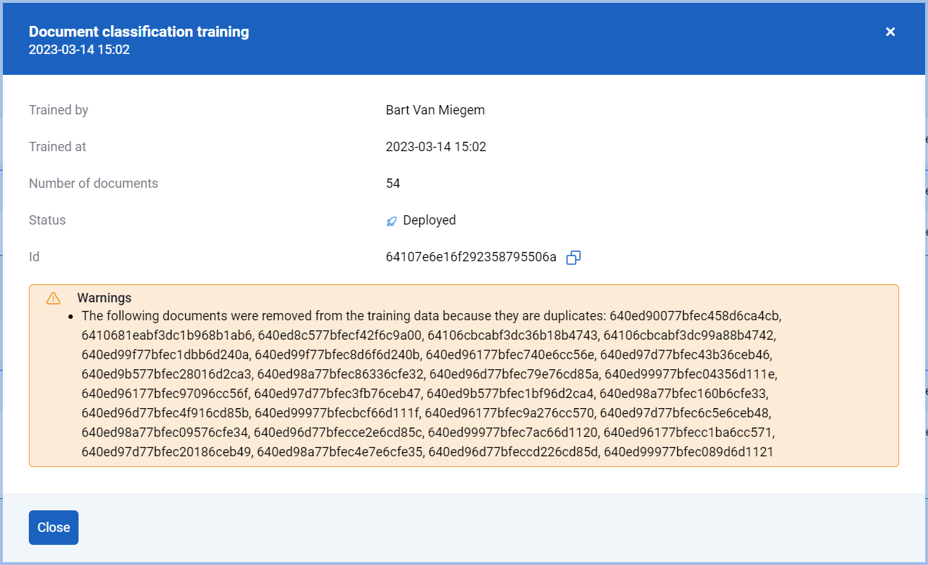The height and width of the screenshot is (565, 928).
Task: Select duplicate document id 640ed96177bfec97096cc56f
Action: [x=164, y=394]
